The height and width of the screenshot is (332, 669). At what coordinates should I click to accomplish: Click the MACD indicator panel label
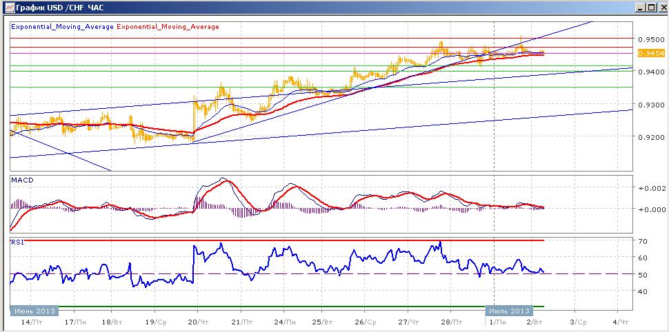[22, 180]
